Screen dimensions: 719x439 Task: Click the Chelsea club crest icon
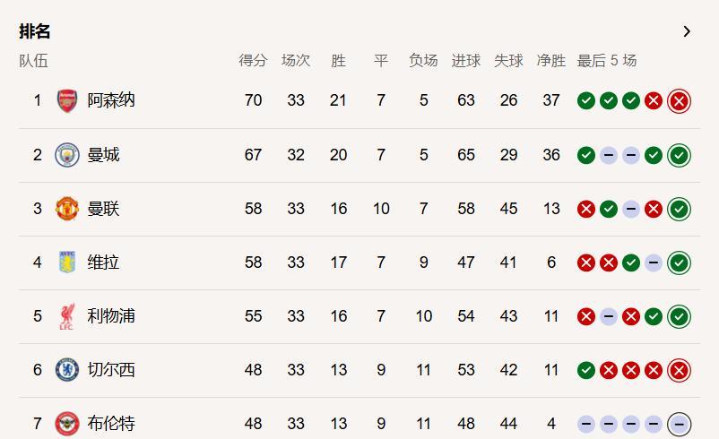click(x=67, y=370)
